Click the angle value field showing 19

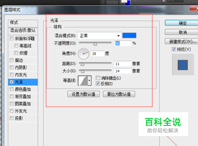coord(97,54)
